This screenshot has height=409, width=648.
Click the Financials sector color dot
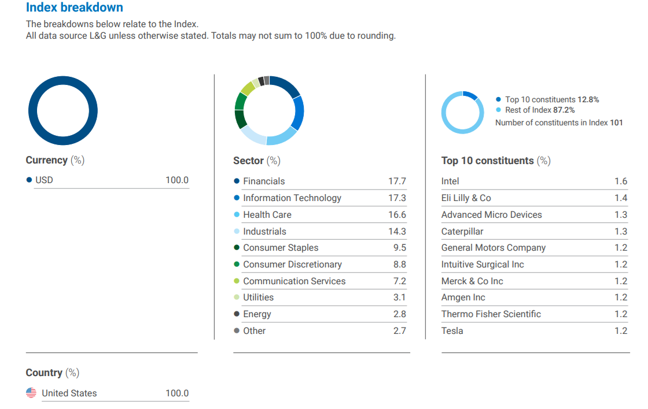(237, 181)
